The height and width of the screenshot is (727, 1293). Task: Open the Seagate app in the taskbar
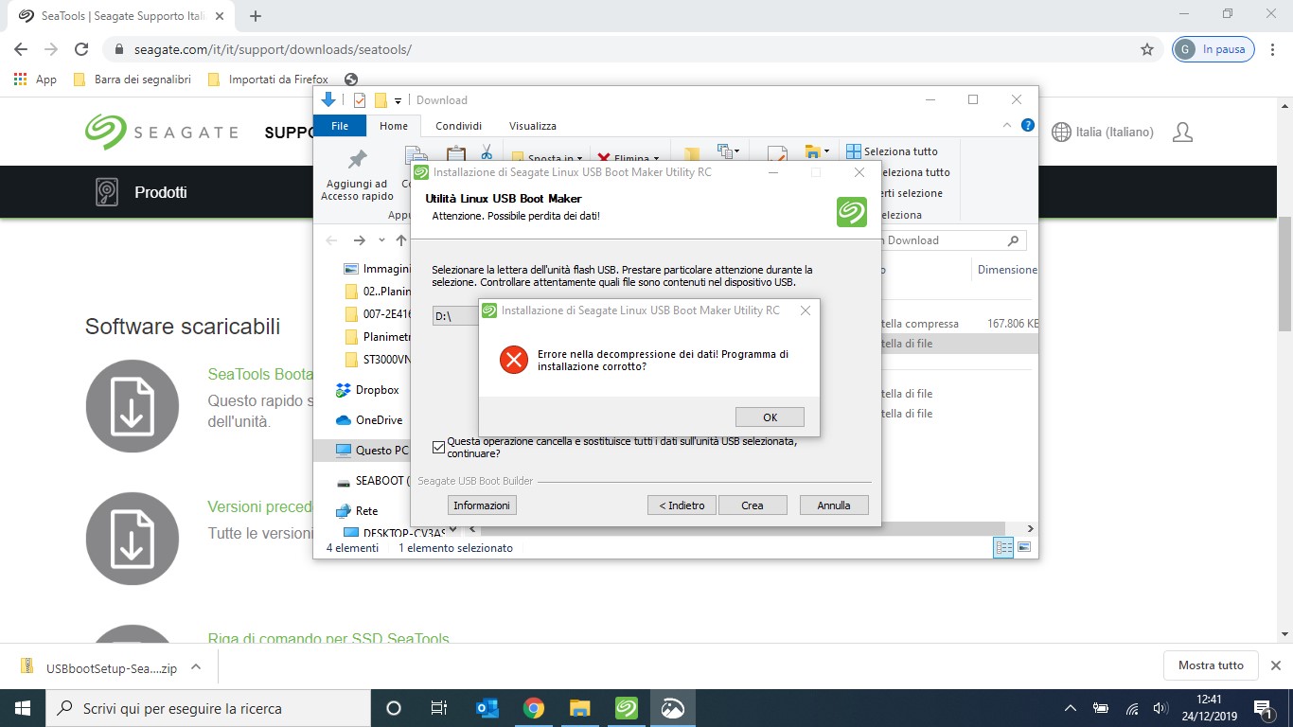(x=626, y=708)
